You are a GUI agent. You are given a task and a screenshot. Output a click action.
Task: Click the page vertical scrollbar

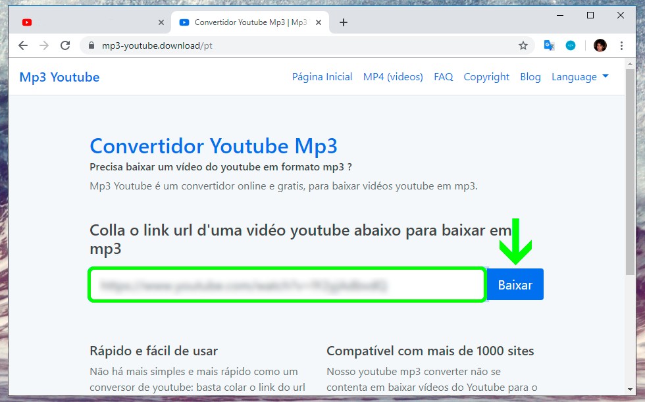[630, 197]
